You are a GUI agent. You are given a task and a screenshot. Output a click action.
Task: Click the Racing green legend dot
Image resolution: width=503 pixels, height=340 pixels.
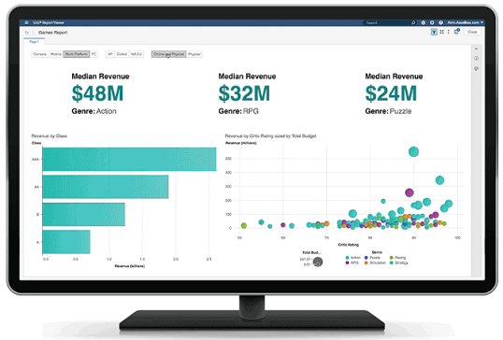pyautogui.click(x=392, y=258)
